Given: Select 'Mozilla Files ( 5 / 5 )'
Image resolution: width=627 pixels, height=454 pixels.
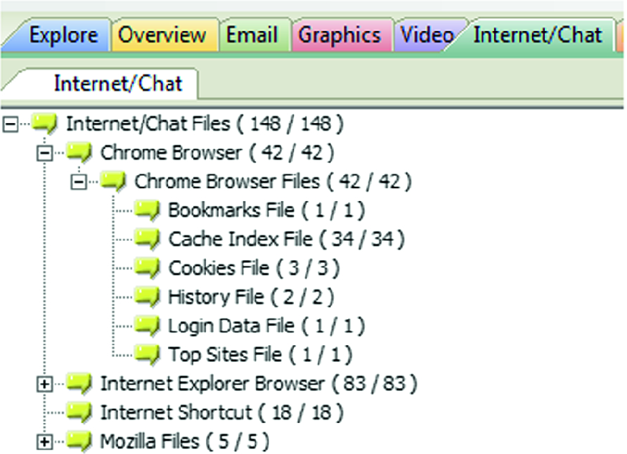Looking at the screenshot, I should coord(185,441).
